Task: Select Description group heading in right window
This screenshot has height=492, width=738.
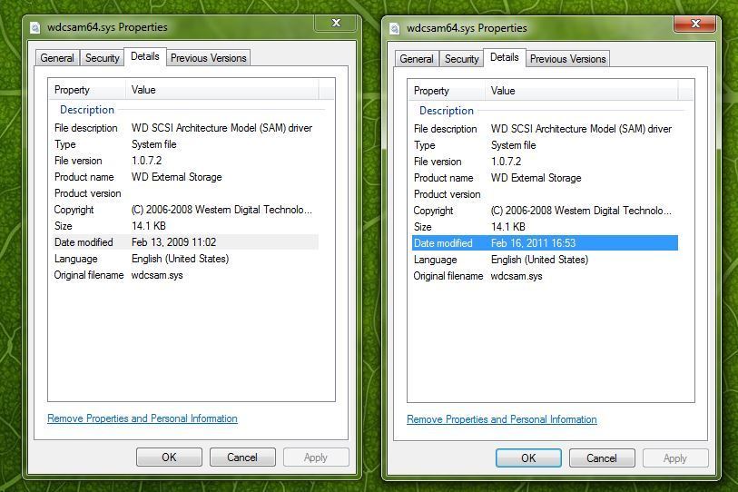Action: click(447, 111)
